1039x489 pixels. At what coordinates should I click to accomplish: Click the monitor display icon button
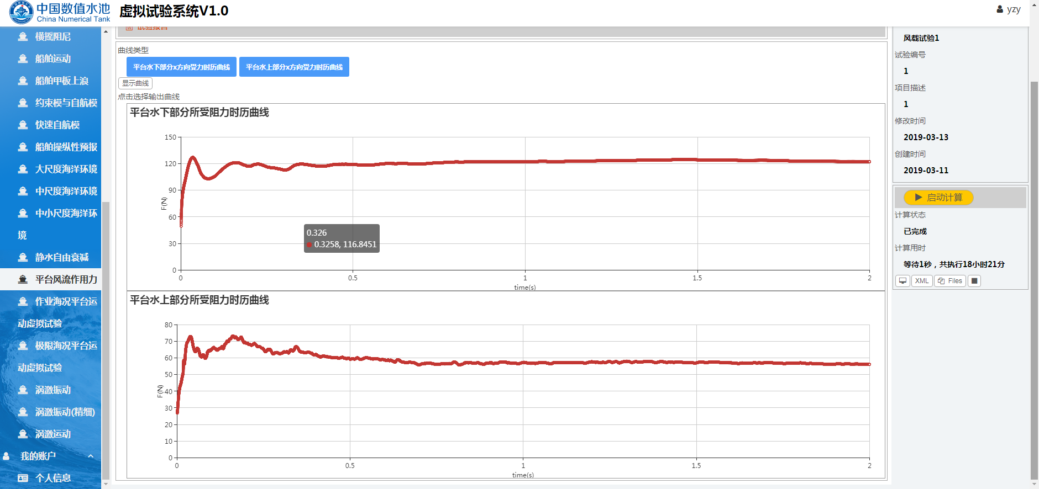902,281
